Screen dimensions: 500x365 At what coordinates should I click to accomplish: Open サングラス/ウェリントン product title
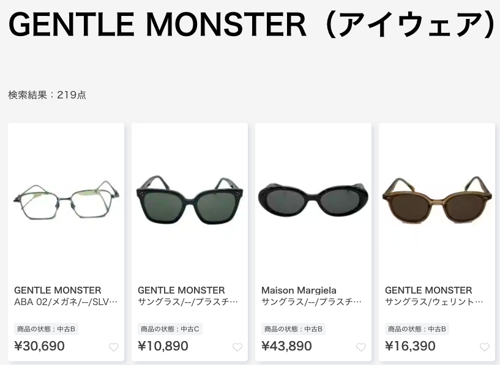click(x=434, y=301)
